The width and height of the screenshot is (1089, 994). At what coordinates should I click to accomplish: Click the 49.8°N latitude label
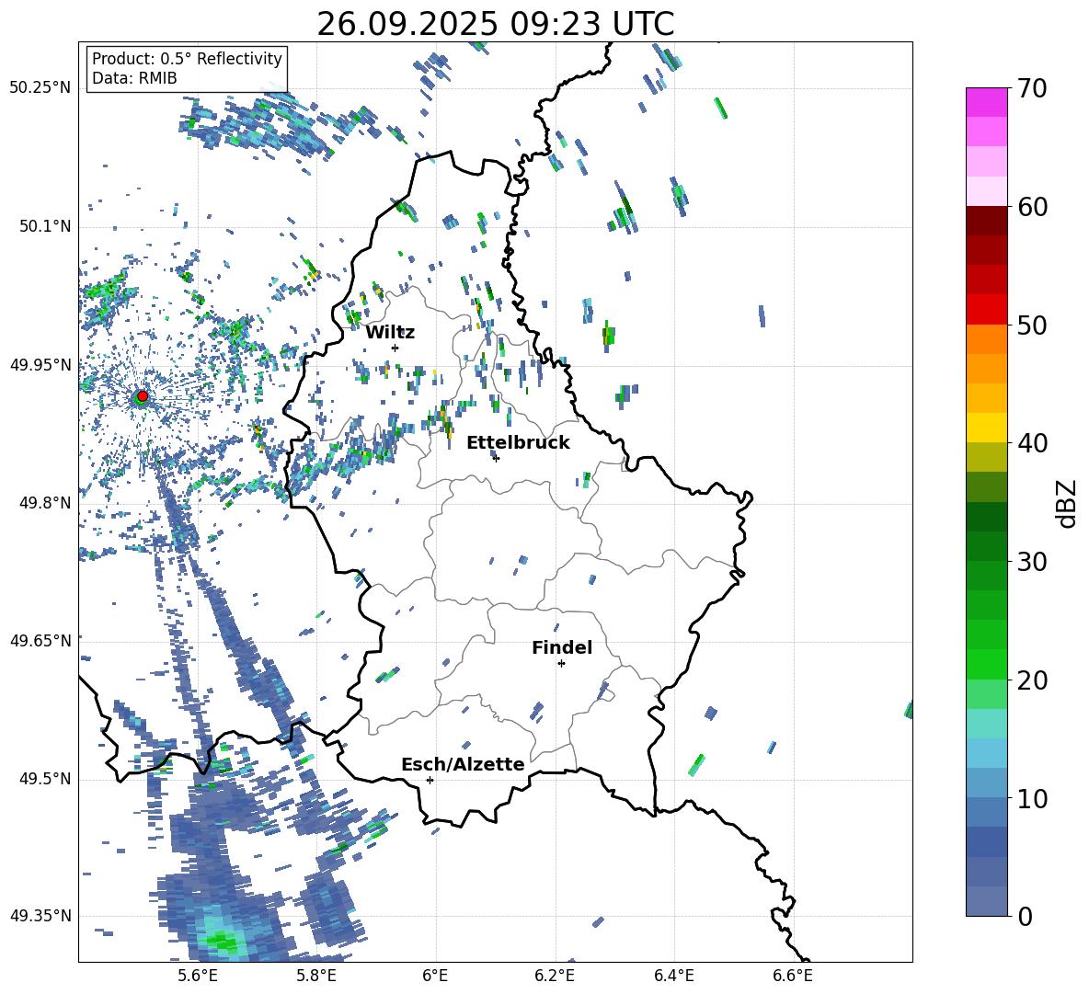click(44, 503)
